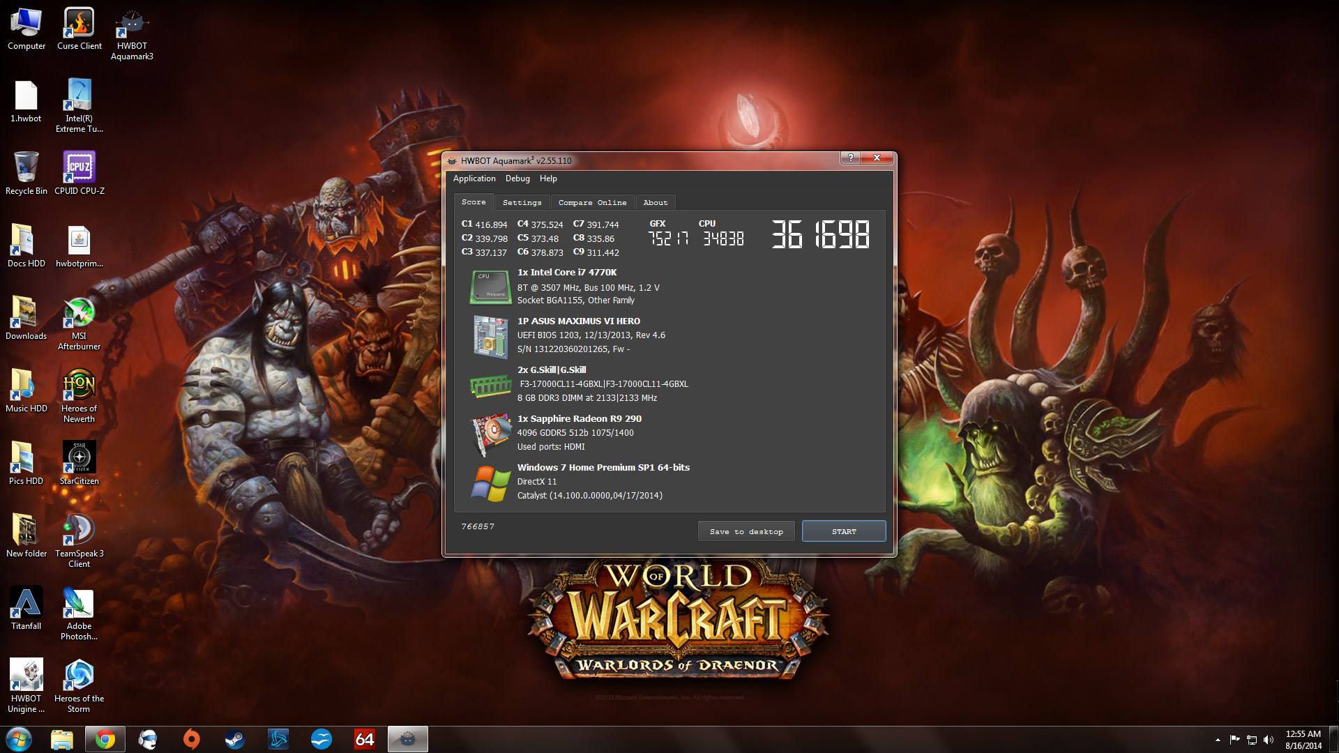Select the 1.hwbot file on desktop

click(26, 101)
